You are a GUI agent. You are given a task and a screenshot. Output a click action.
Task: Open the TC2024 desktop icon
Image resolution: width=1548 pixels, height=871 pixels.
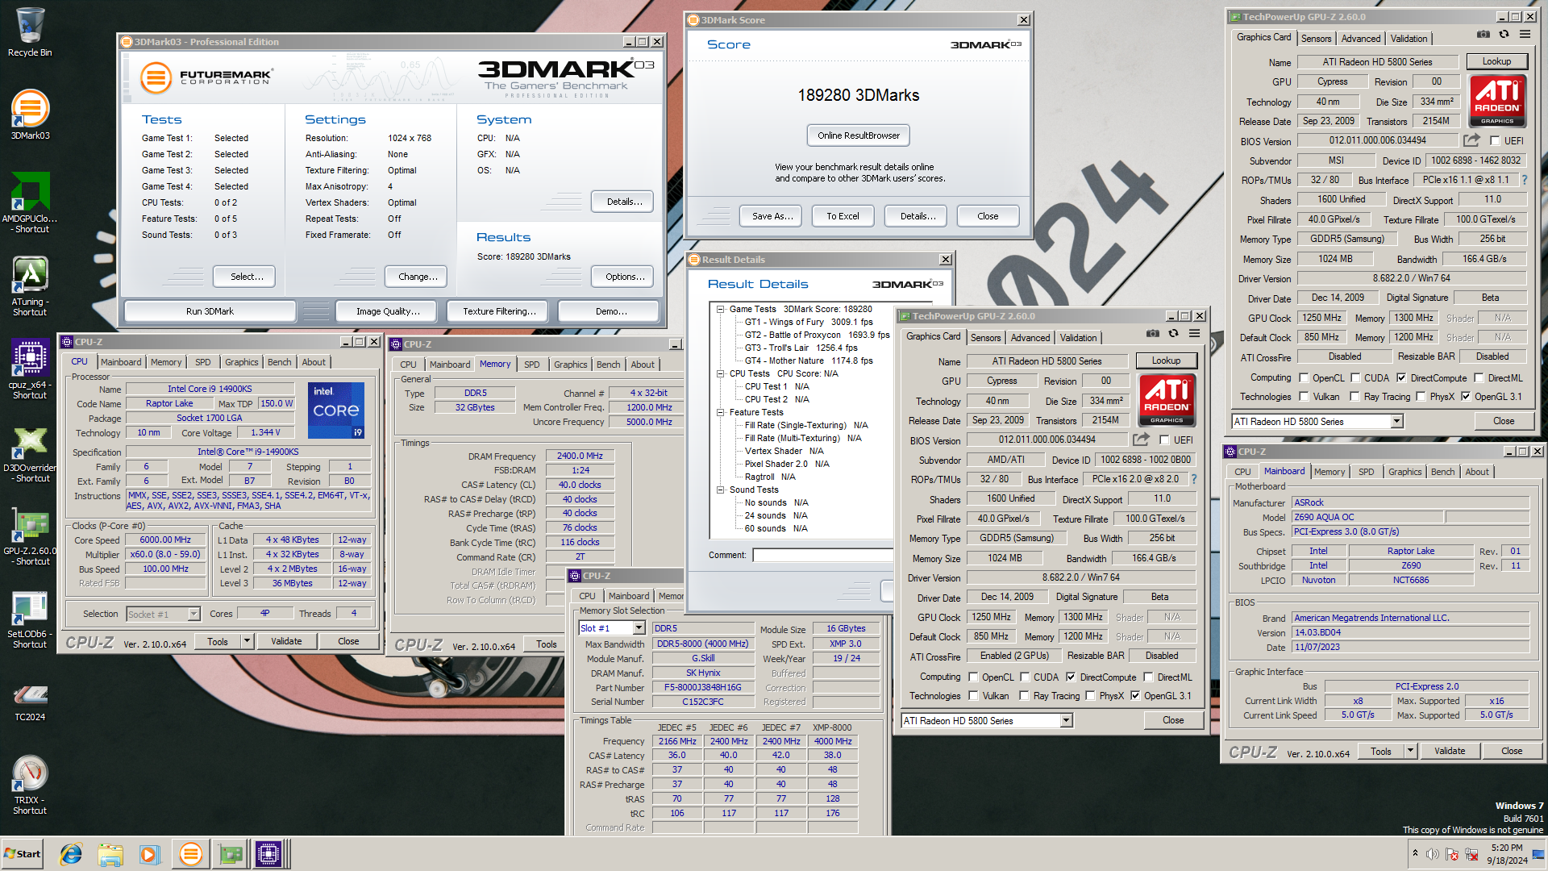pyautogui.click(x=30, y=702)
